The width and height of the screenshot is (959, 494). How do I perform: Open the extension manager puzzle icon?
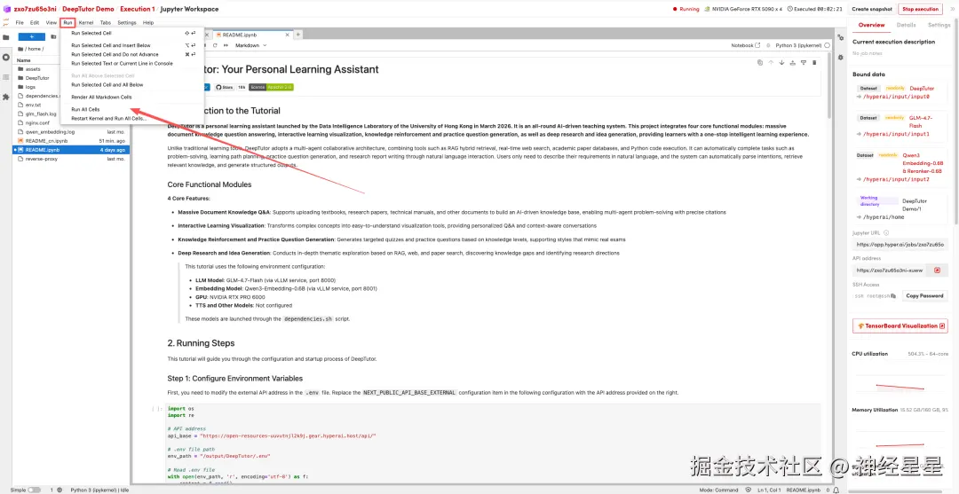pos(6,97)
